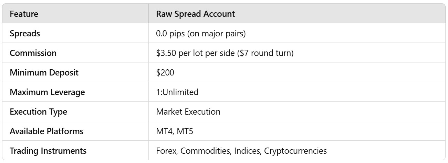Click the Raw Spread Account header
Screen dimensions: 448x163
[195, 14]
